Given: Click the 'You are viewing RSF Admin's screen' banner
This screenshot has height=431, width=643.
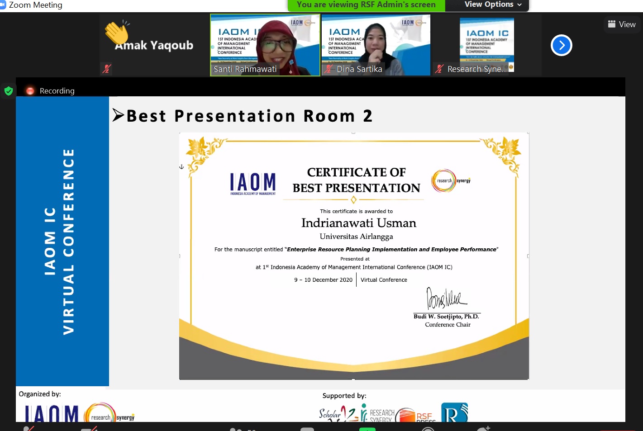Looking at the screenshot, I should (366, 5).
